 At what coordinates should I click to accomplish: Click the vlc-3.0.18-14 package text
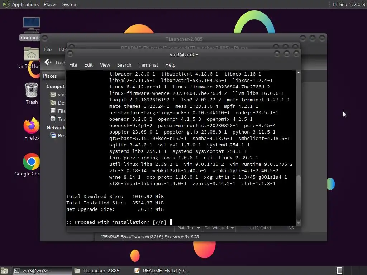coord(128,171)
